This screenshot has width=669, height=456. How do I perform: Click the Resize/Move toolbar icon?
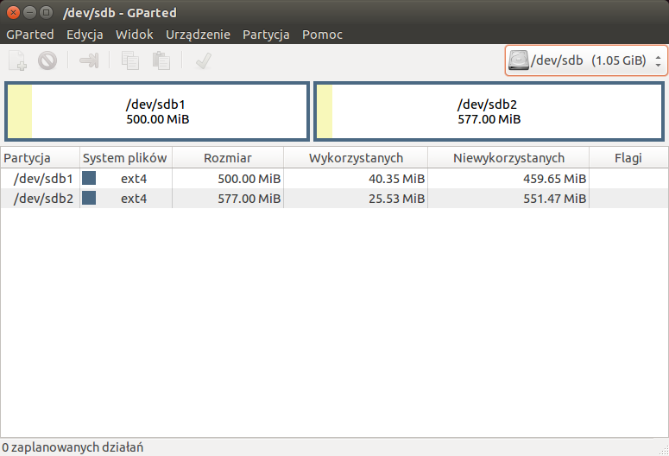[x=89, y=60]
